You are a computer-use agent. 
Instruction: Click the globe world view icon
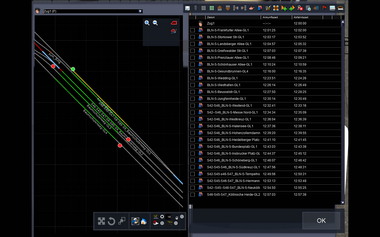pos(135,221)
